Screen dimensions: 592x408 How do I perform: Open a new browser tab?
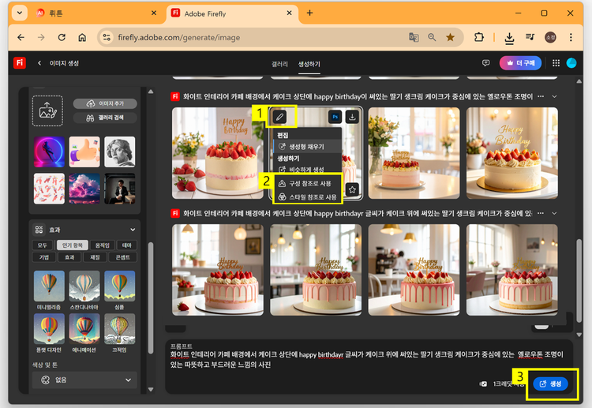point(309,13)
